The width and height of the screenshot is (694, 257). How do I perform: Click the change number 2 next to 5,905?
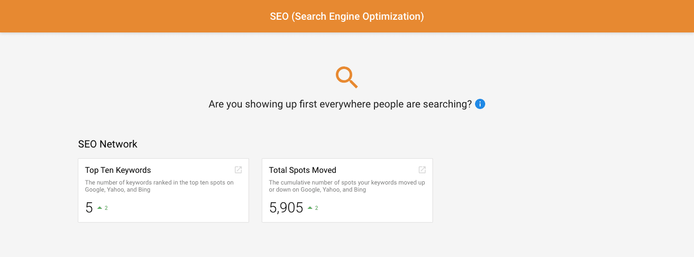317,208
